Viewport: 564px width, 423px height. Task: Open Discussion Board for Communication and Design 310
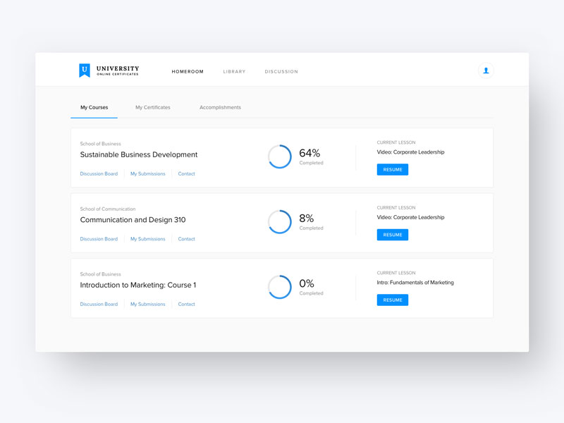coord(99,239)
